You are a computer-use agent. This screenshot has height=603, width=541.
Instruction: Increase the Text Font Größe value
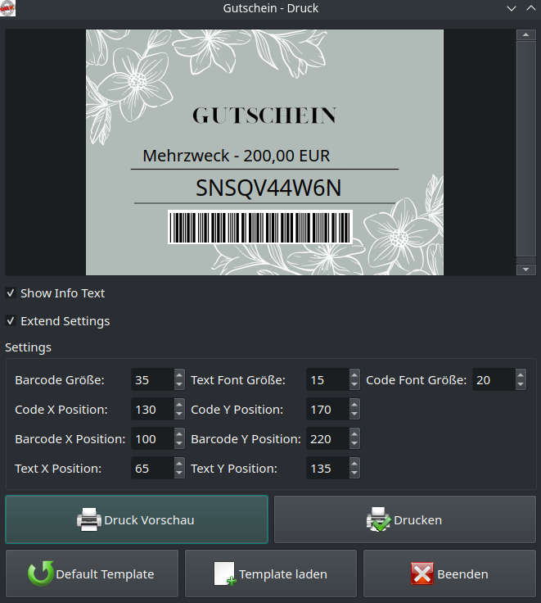pos(354,375)
